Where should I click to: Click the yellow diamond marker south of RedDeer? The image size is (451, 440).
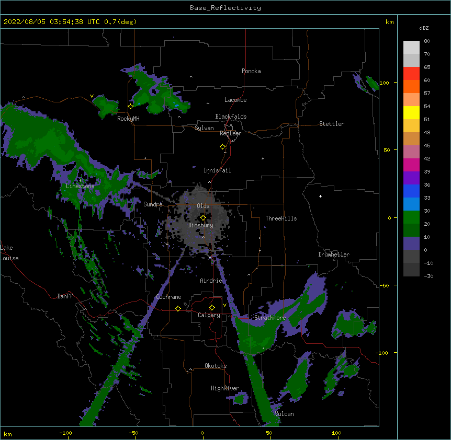pyautogui.click(x=223, y=147)
